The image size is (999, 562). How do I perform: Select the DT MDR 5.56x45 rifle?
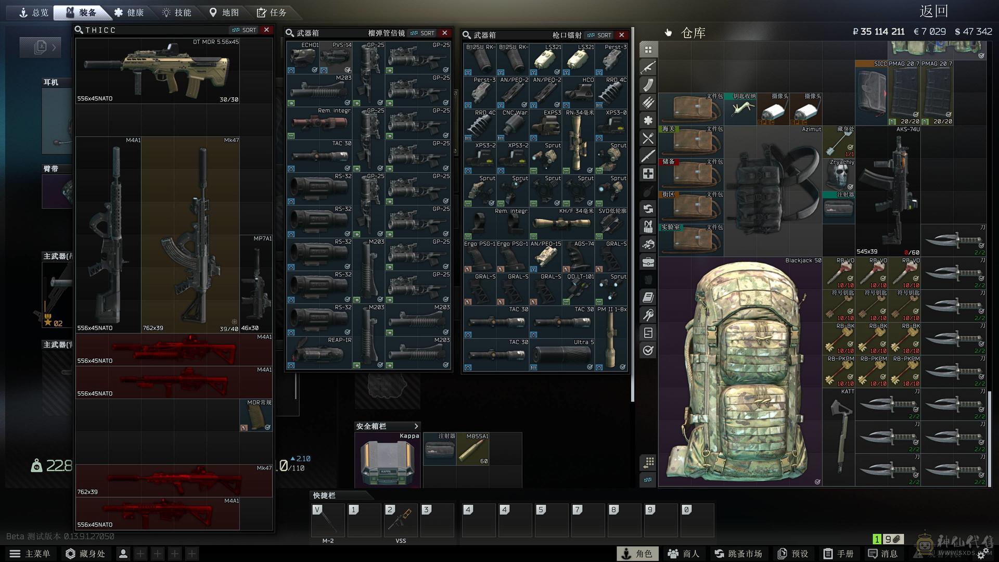pos(158,71)
